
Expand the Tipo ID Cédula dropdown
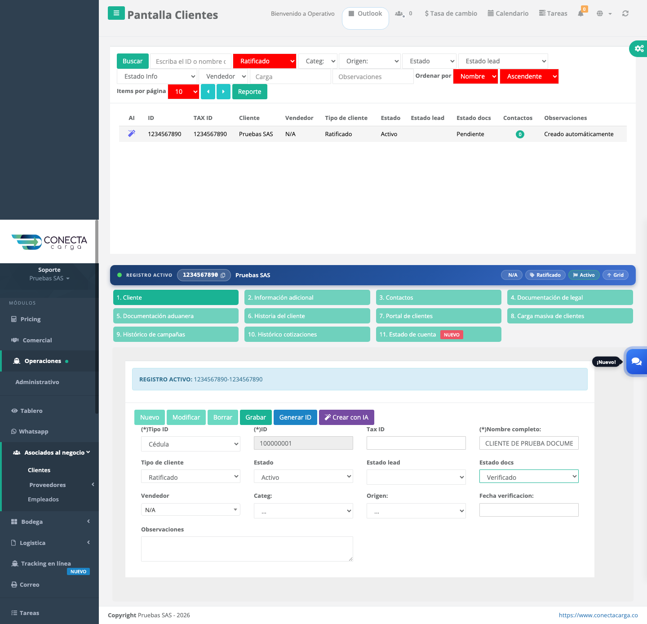(191, 444)
